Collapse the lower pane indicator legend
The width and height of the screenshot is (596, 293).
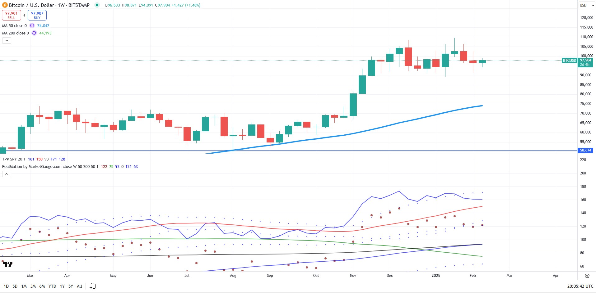7,174
